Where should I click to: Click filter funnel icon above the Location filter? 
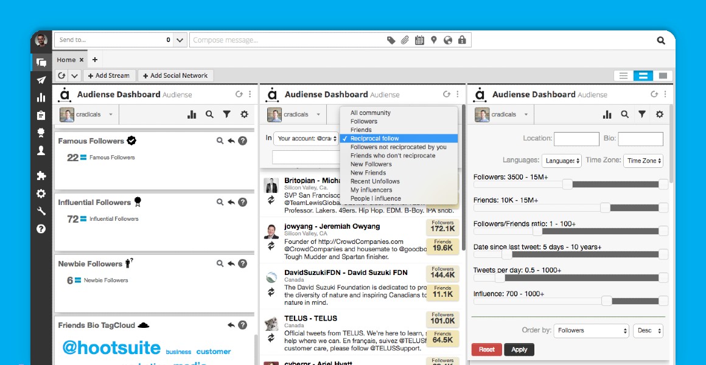pyautogui.click(x=642, y=114)
